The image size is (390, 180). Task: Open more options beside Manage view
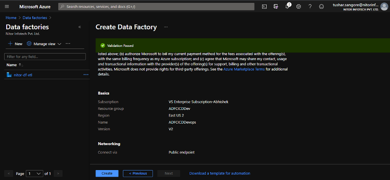tap(68, 44)
